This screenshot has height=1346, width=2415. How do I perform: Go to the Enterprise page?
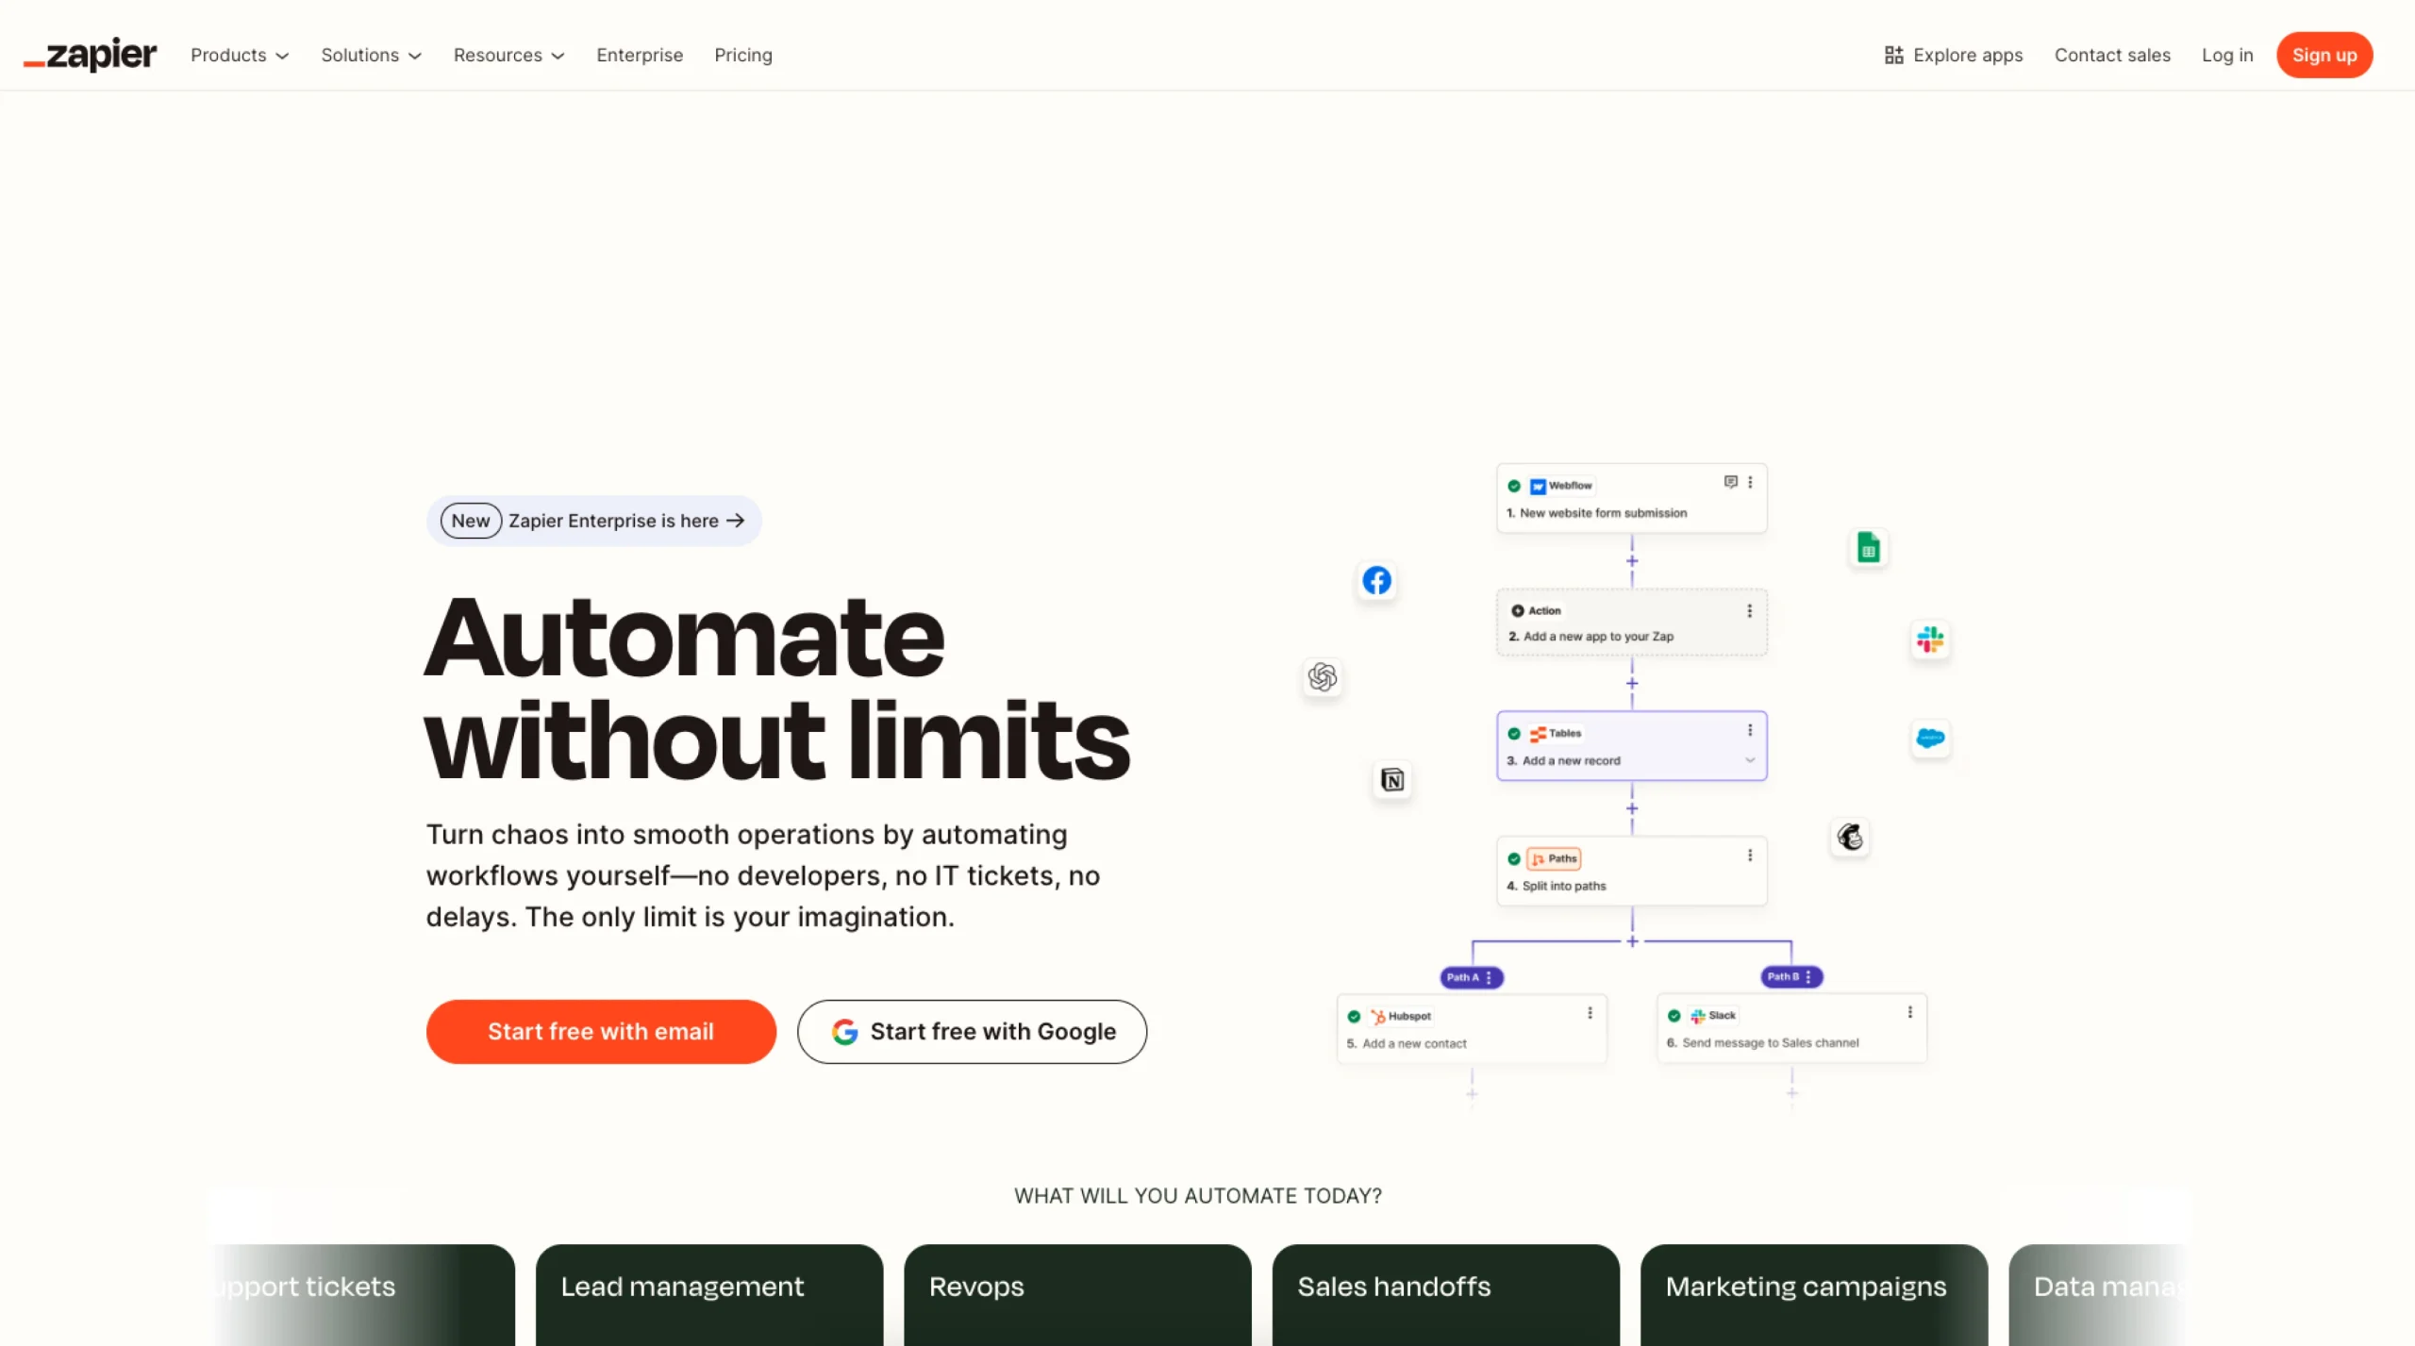pos(640,55)
